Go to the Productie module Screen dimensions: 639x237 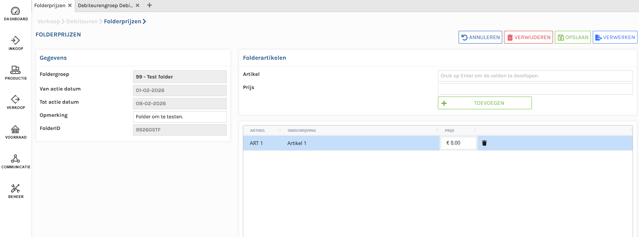coord(15,73)
